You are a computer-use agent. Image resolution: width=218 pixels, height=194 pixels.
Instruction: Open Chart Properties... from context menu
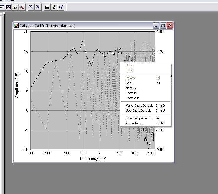146,118
